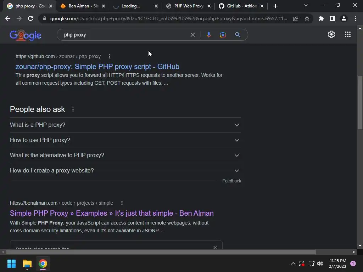The width and height of the screenshot is (363, 272).
Task: Close the 'Ben Alman' tab
Action: click(104, 6)
